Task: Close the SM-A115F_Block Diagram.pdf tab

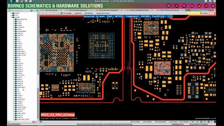Action: [x=91, y=10]
